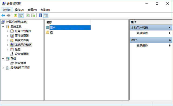The image size is (173, 106).
Task: Select 性能 in the tree
Action: coord(18,49)
